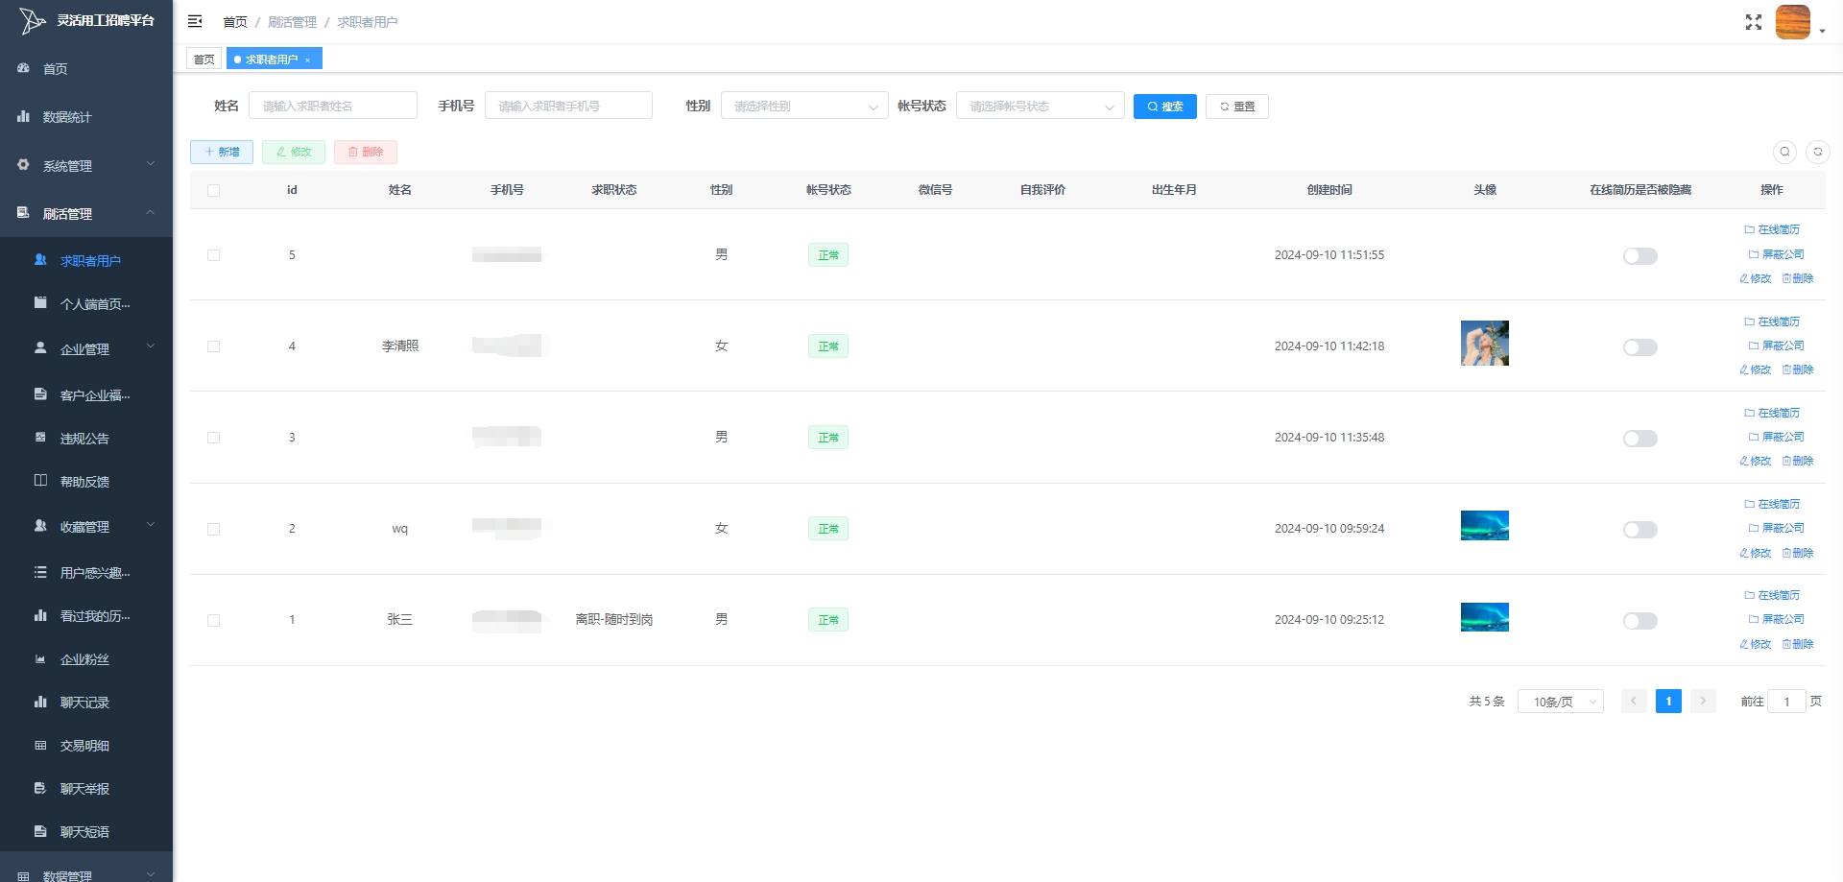Expand the 系统管理 sidebar menu
Image resolution: width=1843 pixels, height=882 pixels.
click(x=86, y=166)
